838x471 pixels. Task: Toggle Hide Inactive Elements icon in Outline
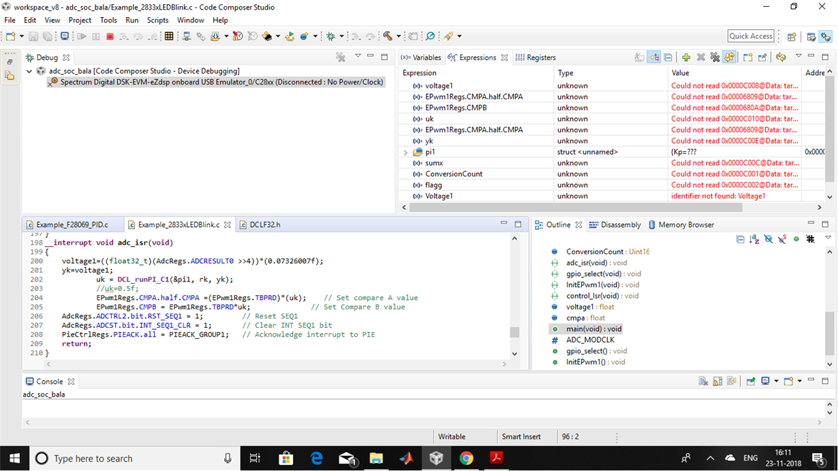810,239
